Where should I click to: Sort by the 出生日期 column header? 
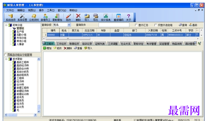tap(90, 31)
